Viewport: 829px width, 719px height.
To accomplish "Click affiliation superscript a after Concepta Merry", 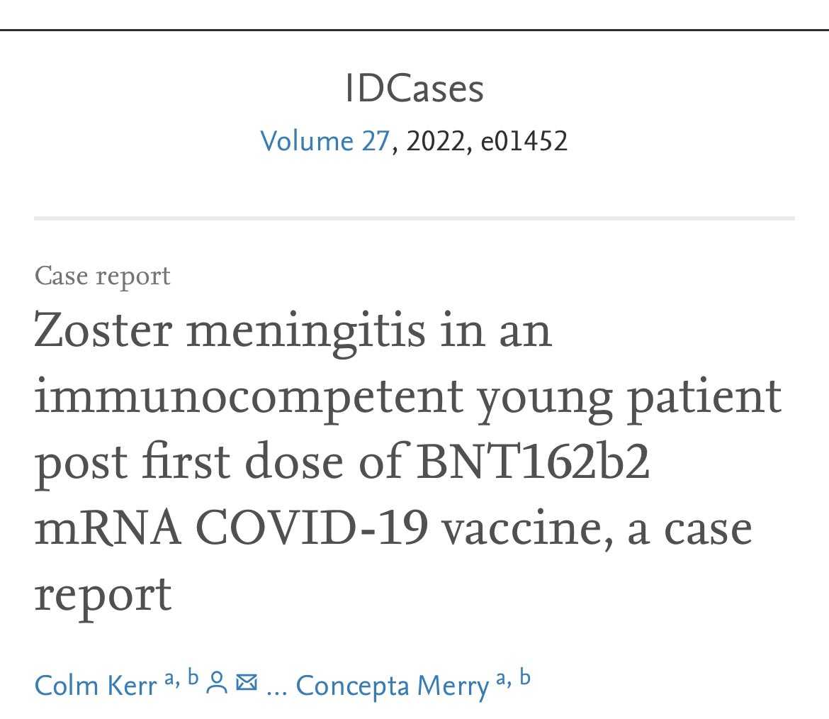I will (502, 679).
